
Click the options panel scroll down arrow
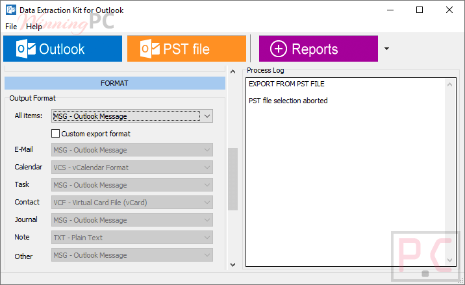[x=232, y=264]
